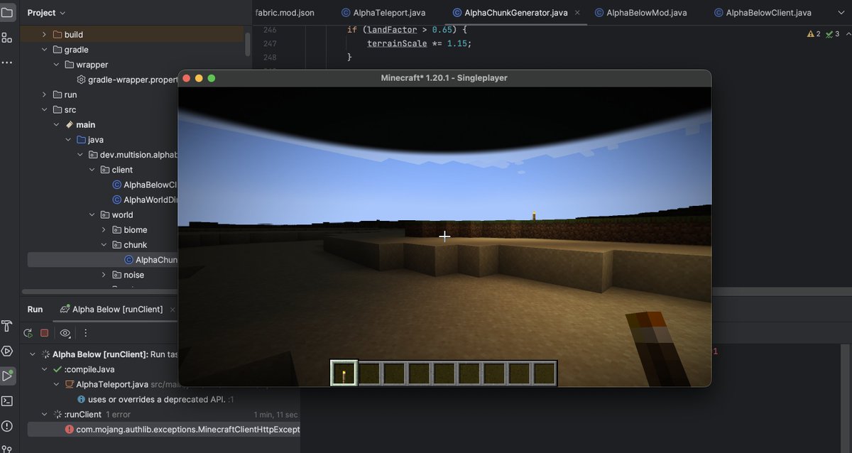Select the AlphaBelowCl file in client package

tap(144, 185)
